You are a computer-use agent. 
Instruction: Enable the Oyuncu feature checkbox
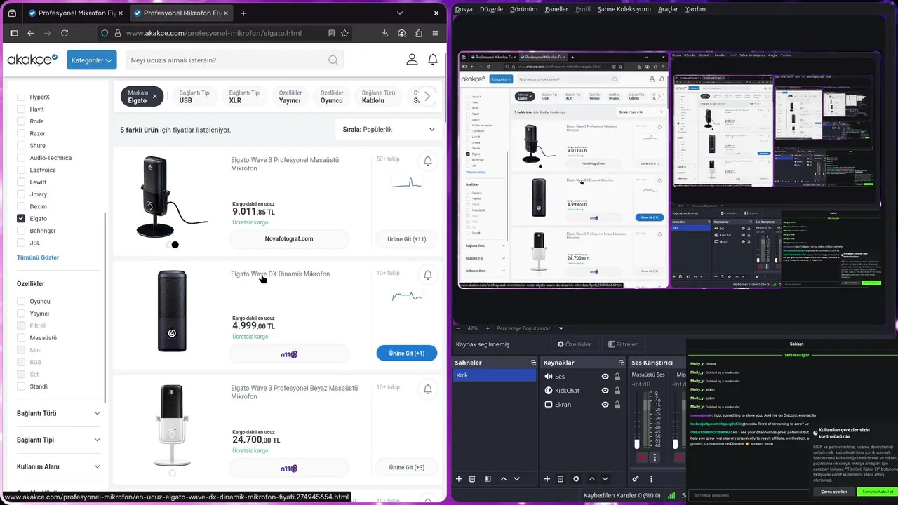pos(21,302)
